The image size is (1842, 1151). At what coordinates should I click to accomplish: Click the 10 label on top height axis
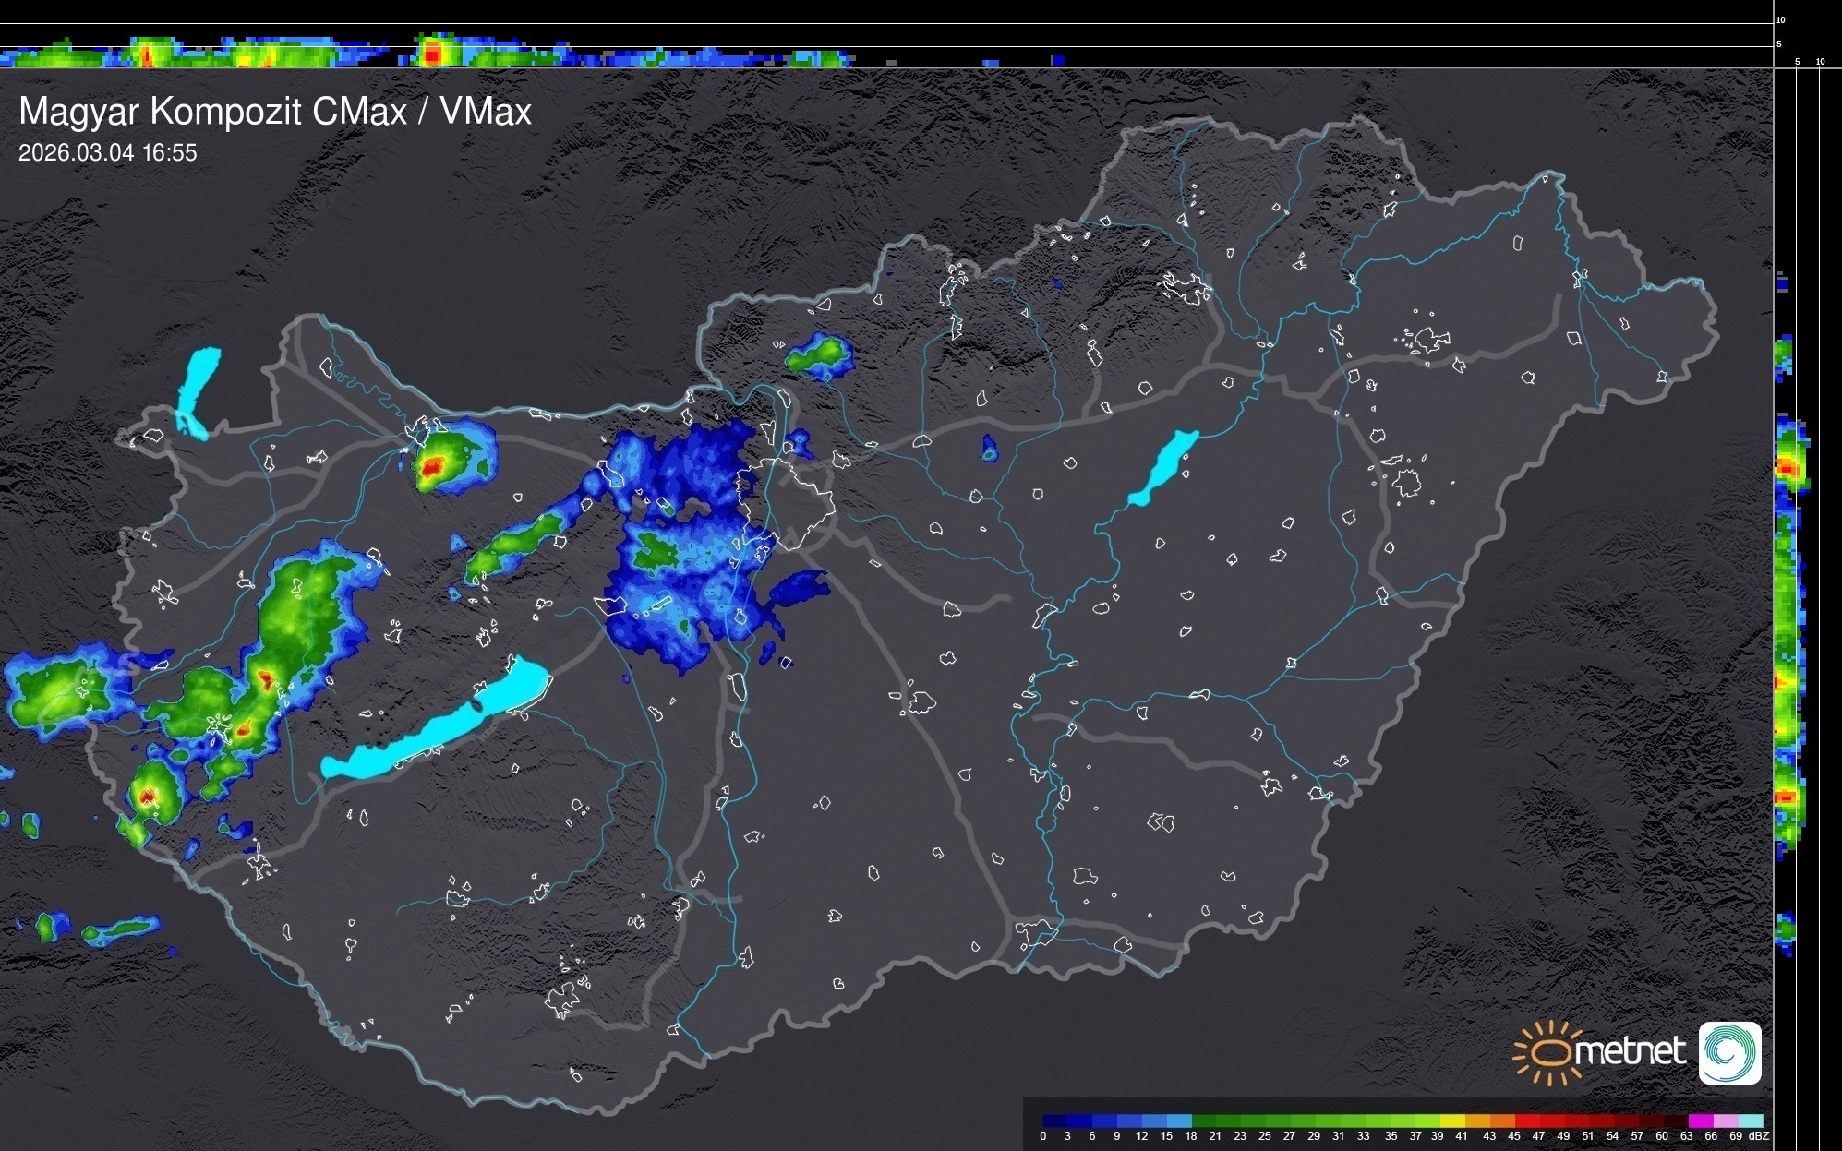(1780, 19)
